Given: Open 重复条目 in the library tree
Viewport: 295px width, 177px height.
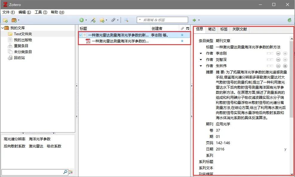Looking at the screenshot, I should 21,46.
